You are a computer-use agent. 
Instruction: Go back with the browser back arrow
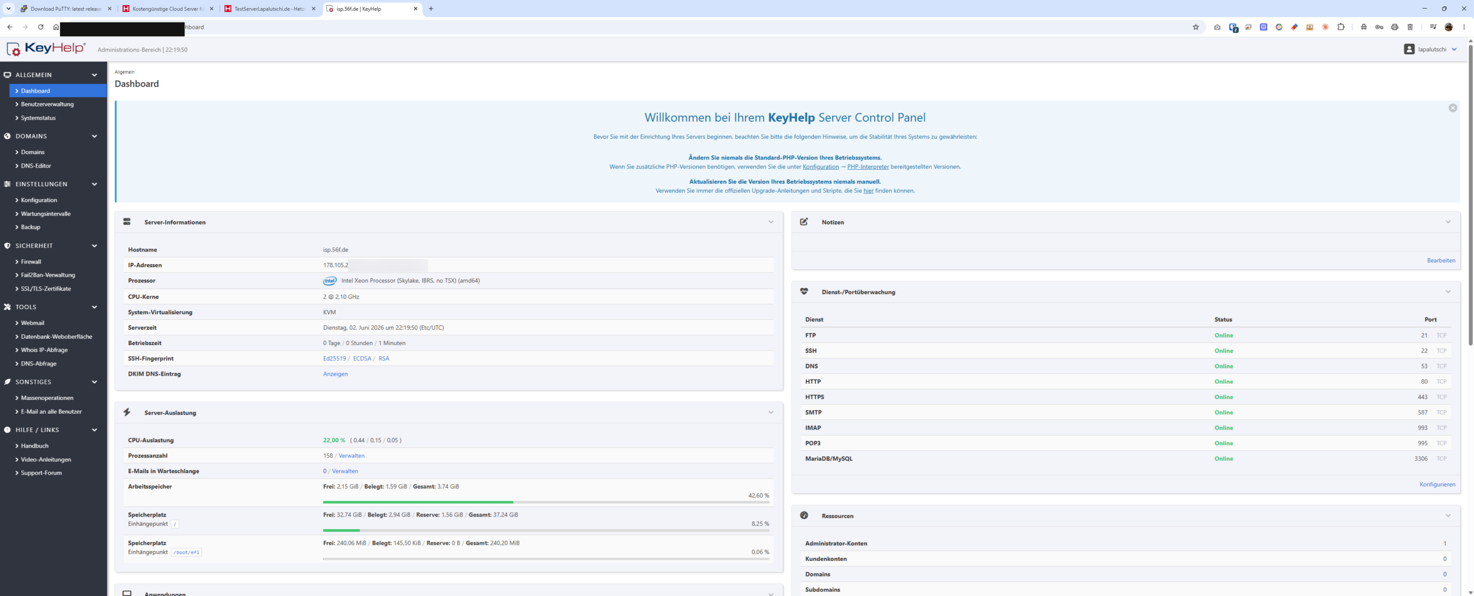tap(10, 27)
